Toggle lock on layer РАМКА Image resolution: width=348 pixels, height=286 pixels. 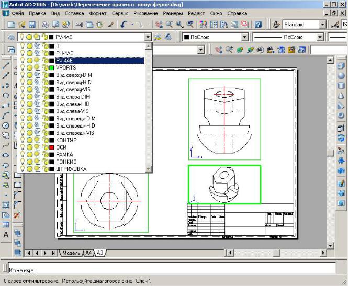(46, 155)
